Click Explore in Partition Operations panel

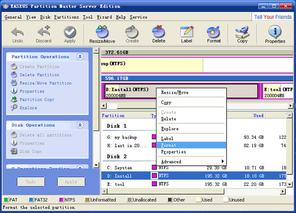pos(24,108)
